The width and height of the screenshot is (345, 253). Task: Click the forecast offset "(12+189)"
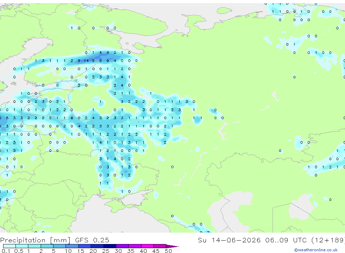(328, 240)
